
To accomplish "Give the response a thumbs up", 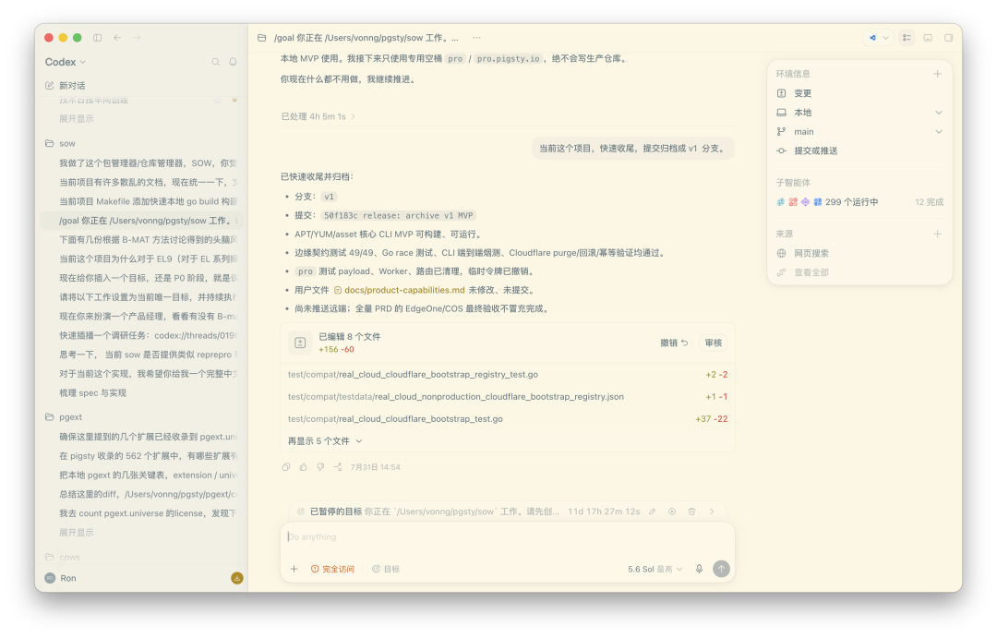I will [x=304, y=467].
